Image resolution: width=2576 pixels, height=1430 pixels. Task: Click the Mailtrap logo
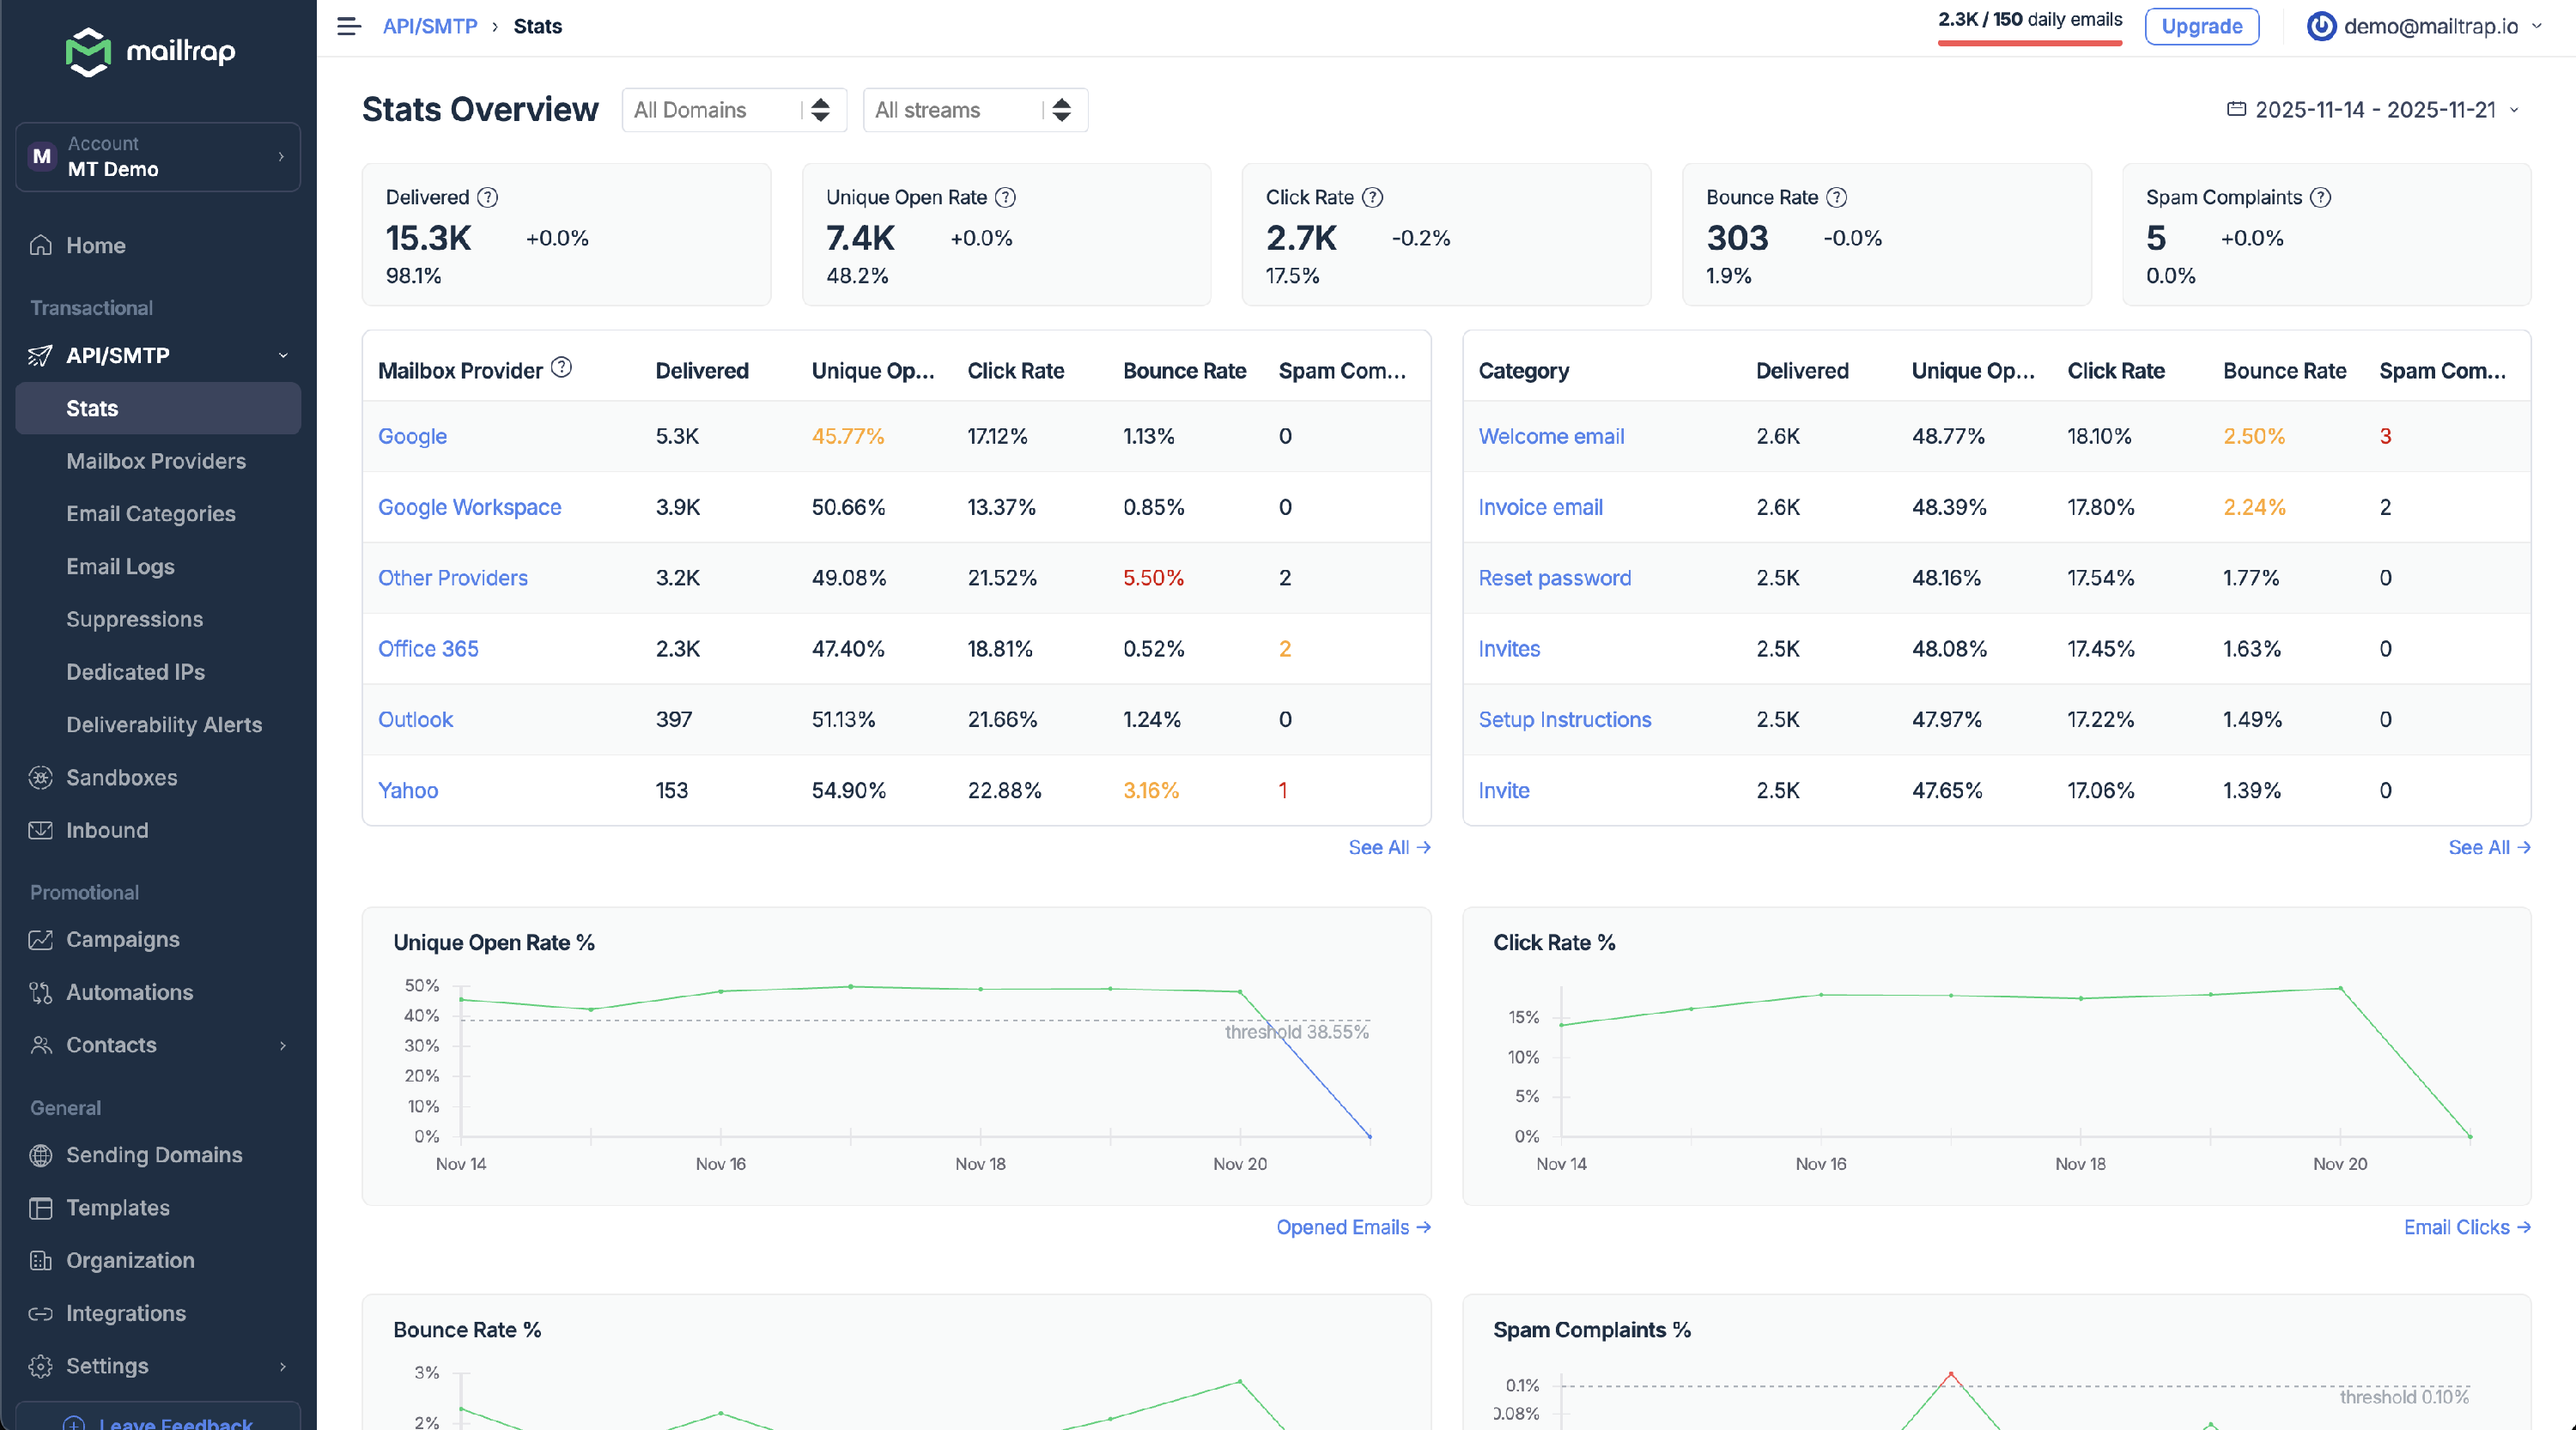[151, 51]
